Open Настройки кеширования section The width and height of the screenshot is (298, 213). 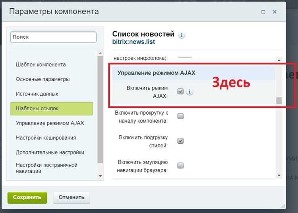pyautogui.click(x=46, y=138)
